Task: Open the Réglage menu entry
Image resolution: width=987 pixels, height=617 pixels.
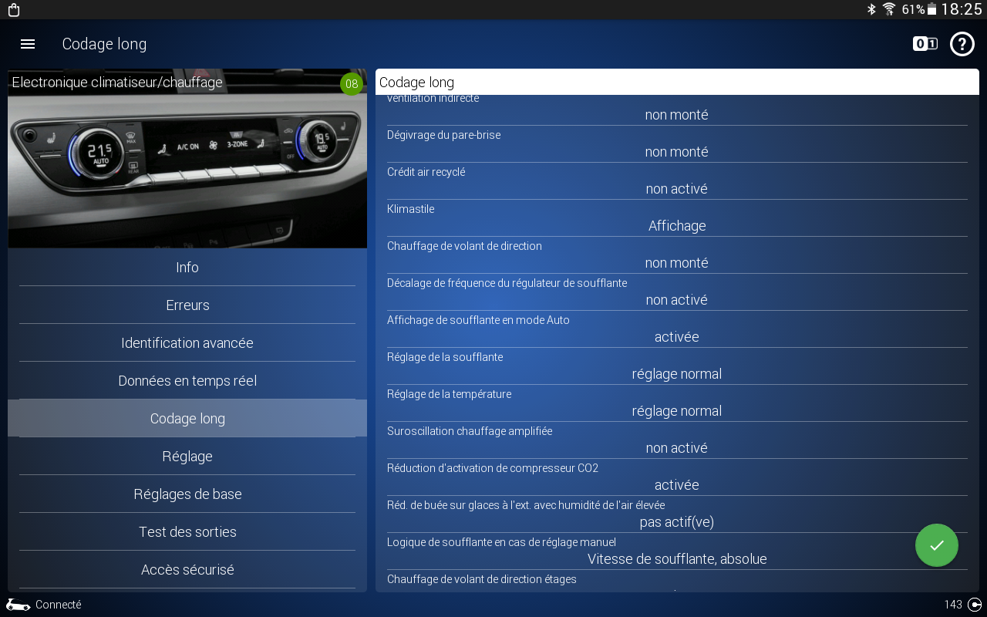Action: pyautogui.click(x=187, y=457)
